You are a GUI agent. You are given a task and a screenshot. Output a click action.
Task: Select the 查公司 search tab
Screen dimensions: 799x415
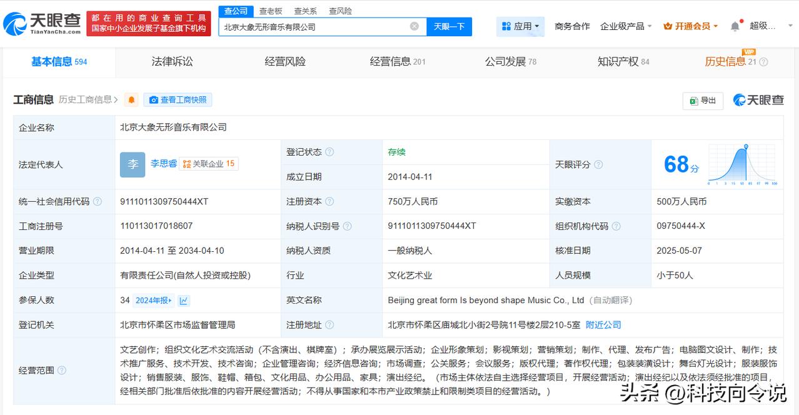(236, 11)
